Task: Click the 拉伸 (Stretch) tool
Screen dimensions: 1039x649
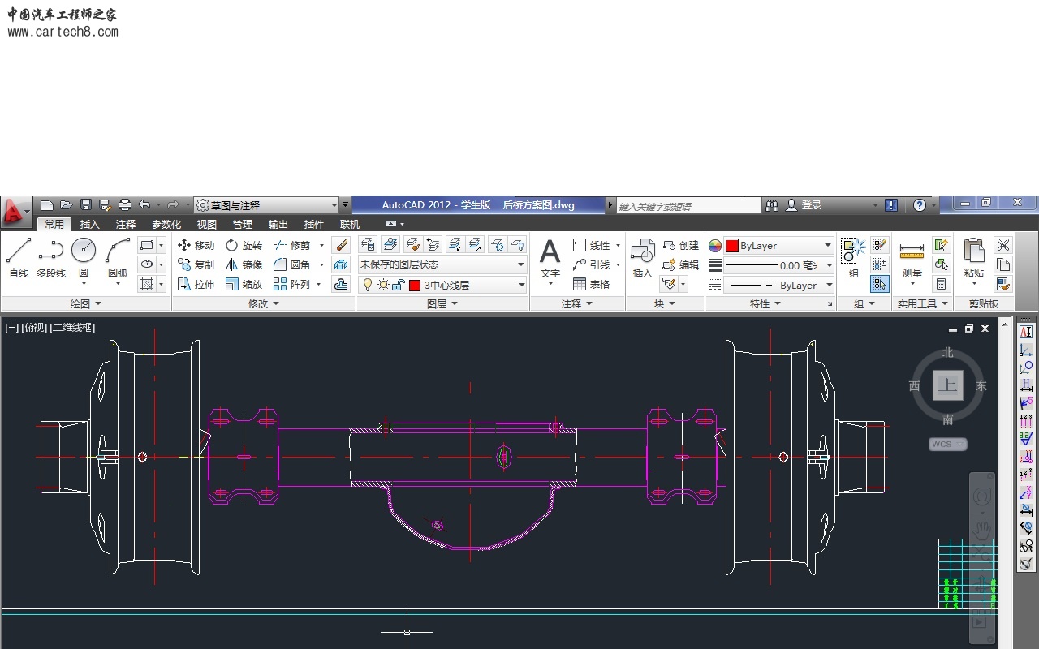Action: (x=196, y=284)
